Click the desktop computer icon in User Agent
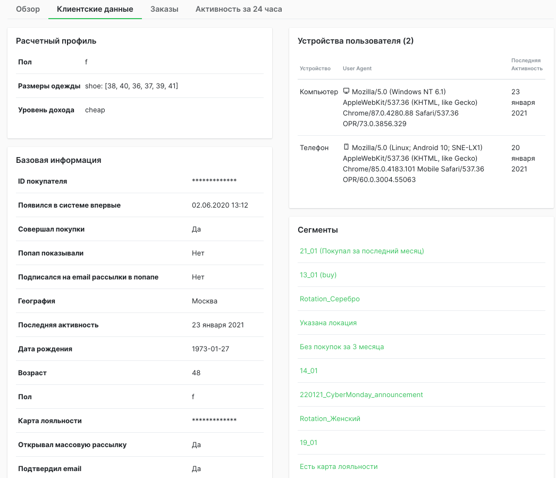 click(x=347, y=91)
